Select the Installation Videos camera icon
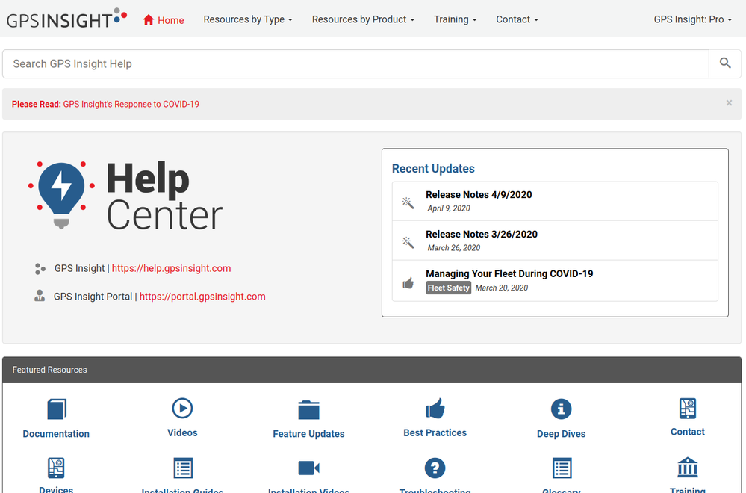The height and width of the screenshot is (493, 746). pos(308,468)
